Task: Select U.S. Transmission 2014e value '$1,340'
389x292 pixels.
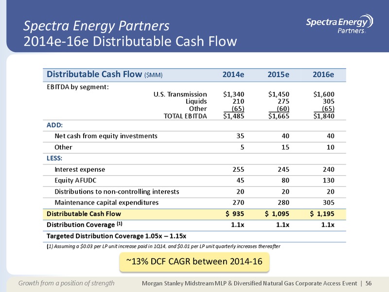Action: (x=233, y=94)
